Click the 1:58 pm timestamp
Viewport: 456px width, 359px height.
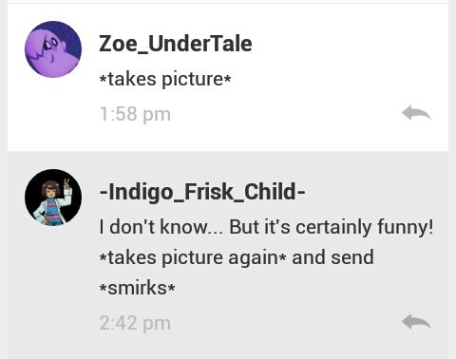[x=135, y=114]
